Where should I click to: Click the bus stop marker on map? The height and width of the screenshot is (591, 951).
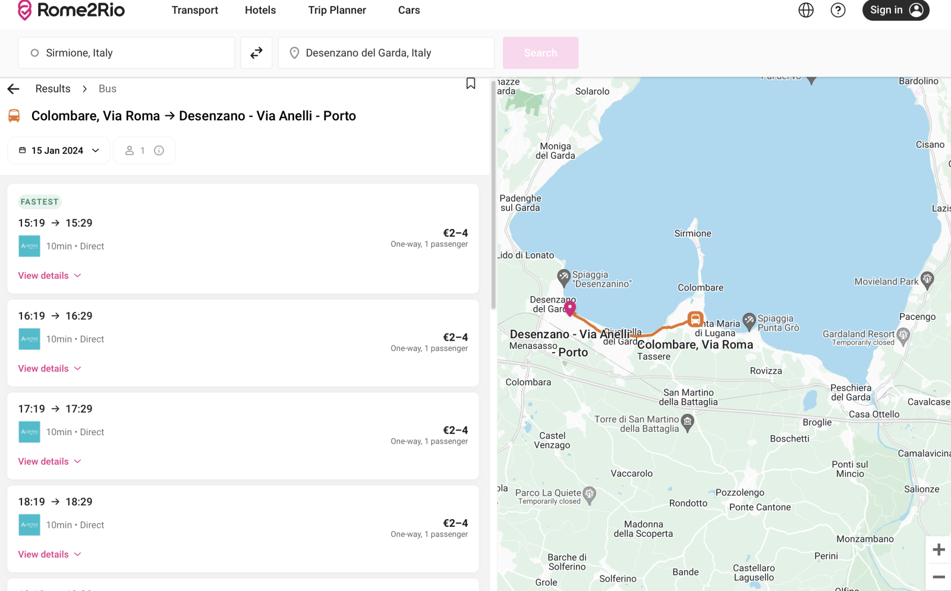(x=695, y=319)
